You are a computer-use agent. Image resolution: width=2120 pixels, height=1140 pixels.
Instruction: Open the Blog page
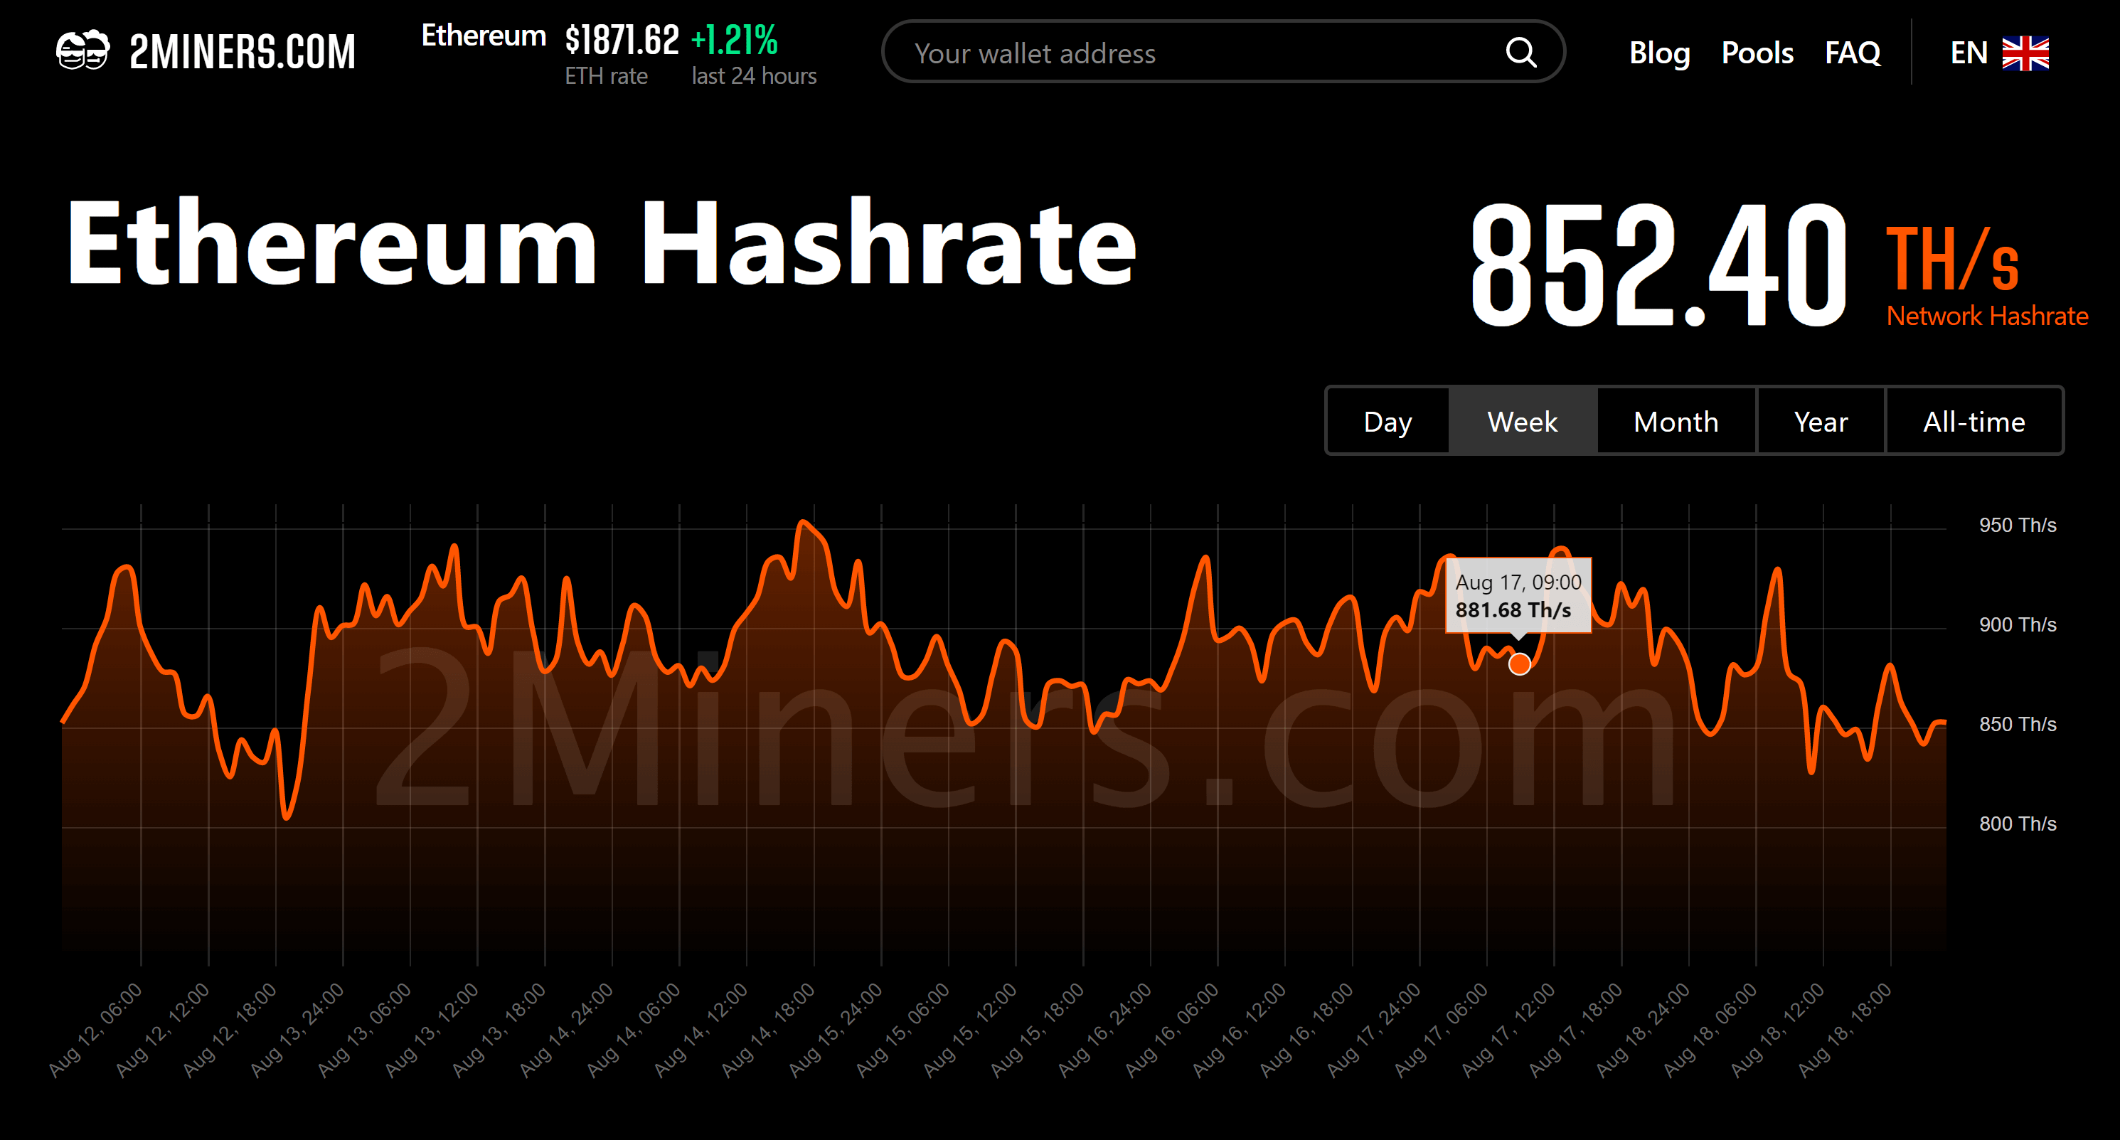[x=1660, y=52]
